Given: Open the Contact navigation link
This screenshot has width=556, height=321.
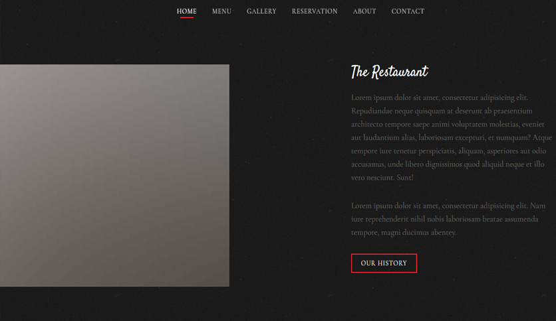Looking at the screenshot, I should pyautogui.click(x=408, y=11).
